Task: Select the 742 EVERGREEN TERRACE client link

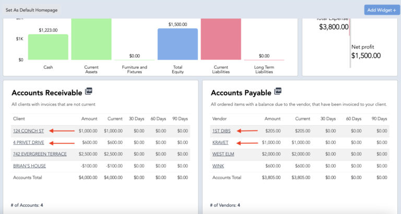Action: (40, 154)
